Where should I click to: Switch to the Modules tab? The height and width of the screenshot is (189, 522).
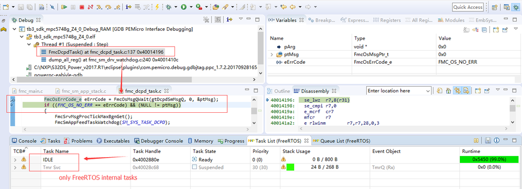[x=451, y=20]
